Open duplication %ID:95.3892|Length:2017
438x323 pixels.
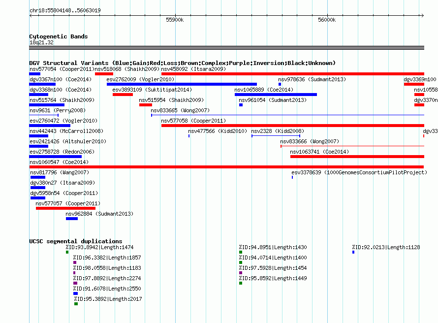(108, 299)
